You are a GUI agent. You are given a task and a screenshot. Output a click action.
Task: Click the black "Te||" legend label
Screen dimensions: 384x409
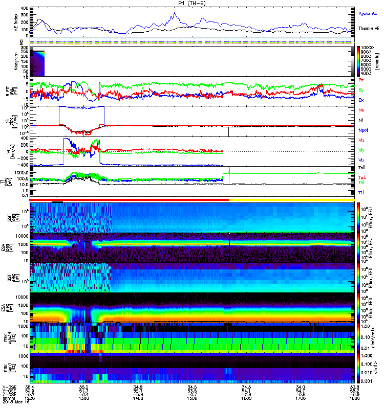click(x=362, y=168)
